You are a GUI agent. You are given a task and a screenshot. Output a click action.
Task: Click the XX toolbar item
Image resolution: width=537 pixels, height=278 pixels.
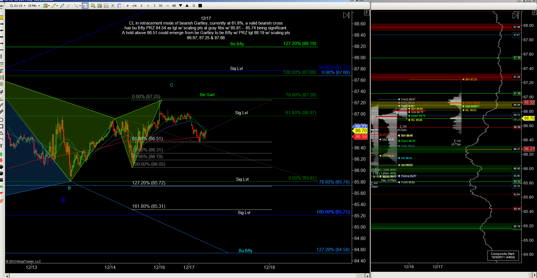tap(161, 6)
